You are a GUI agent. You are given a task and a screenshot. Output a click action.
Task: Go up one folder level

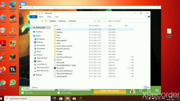pyautogui.click(x=42, y=21)
